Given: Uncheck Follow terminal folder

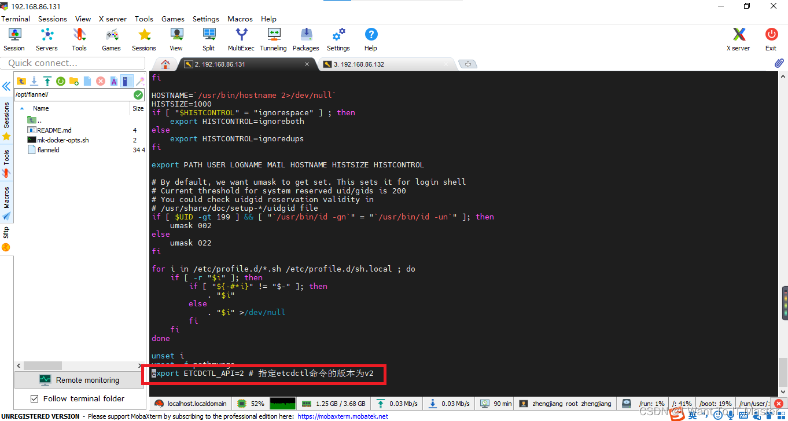Looking at the screenshot, I should click(x=33, y=398).
